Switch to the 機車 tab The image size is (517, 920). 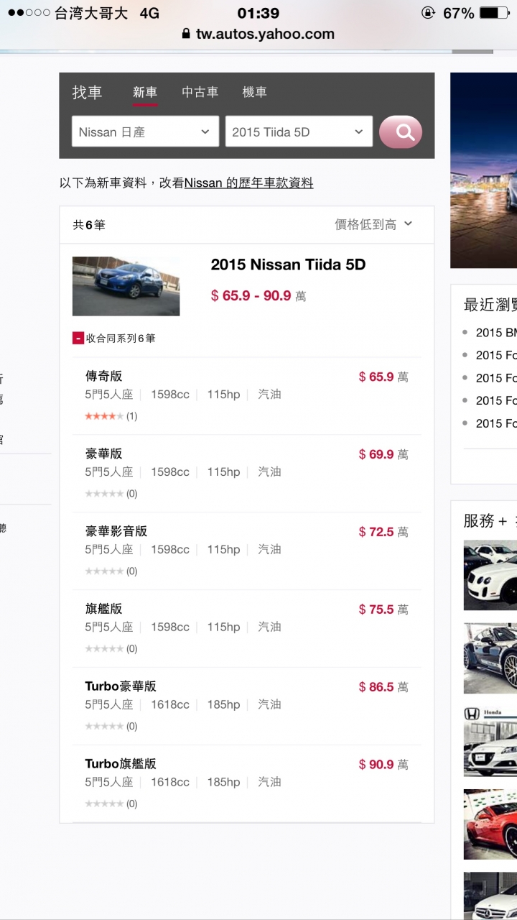[254, 92]
